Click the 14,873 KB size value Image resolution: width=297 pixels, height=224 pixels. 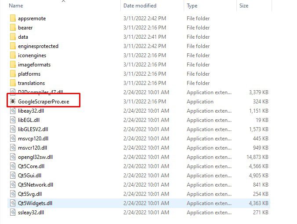257,157
